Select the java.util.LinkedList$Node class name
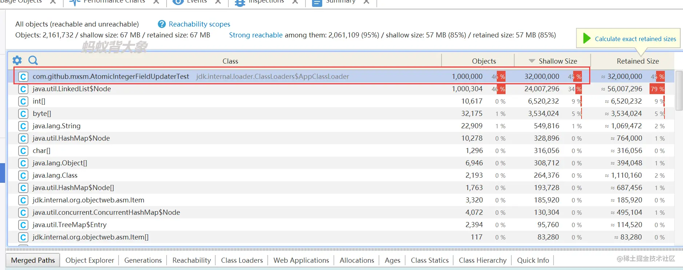The width and height of the screenshot is (683, 270). click(x=72, y=89)
